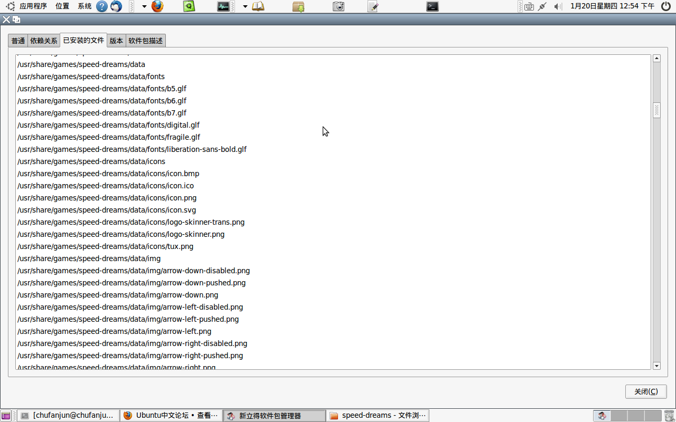Select the /data/fonts/b5.glf line
This screenshot has height=422, width=676.
pyautogui.click(x=102, y=89)
